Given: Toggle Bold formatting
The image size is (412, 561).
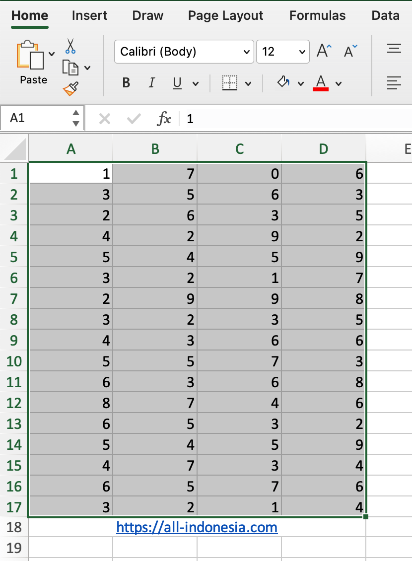Looking at the screenshot, I should (126, 83).
